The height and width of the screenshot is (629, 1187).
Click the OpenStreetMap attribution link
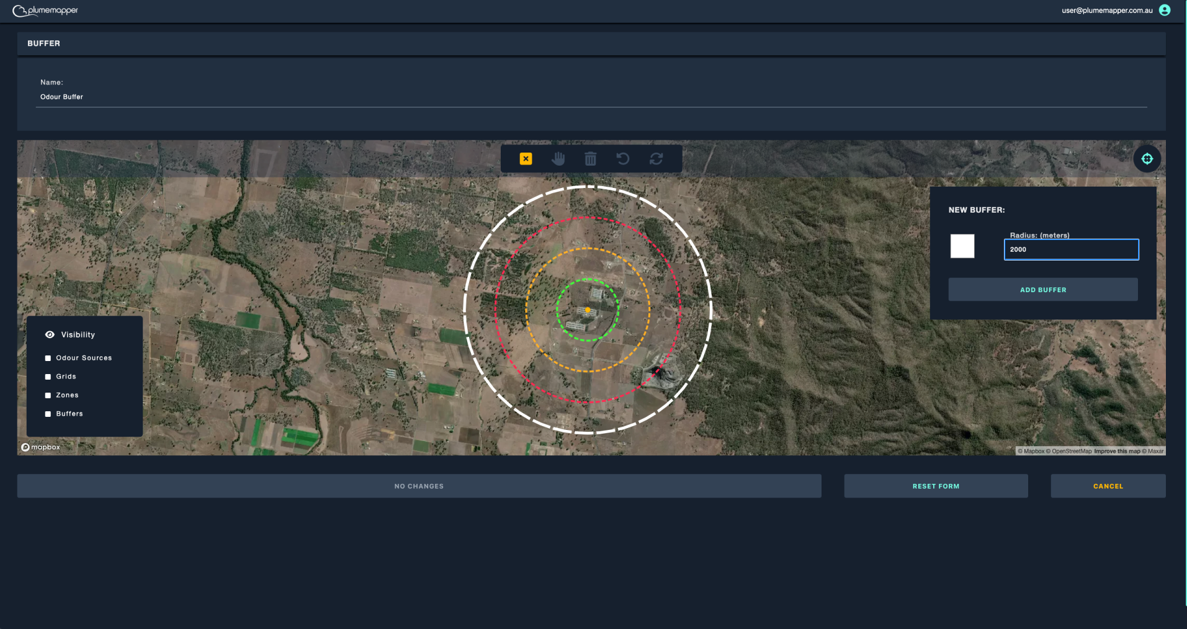(x=1069, y=451)
